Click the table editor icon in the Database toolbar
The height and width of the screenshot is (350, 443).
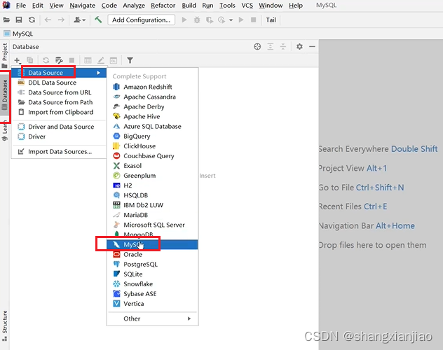click(88, 60)
